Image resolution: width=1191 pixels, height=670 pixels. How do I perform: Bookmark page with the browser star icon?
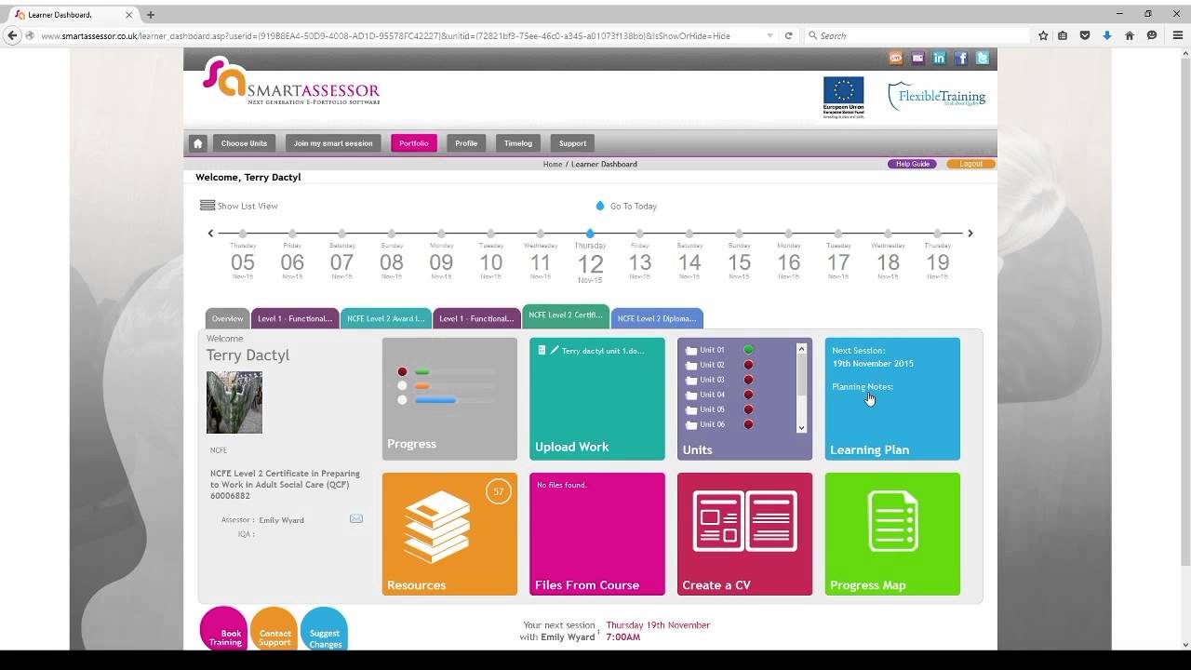tap(1043, 35)
